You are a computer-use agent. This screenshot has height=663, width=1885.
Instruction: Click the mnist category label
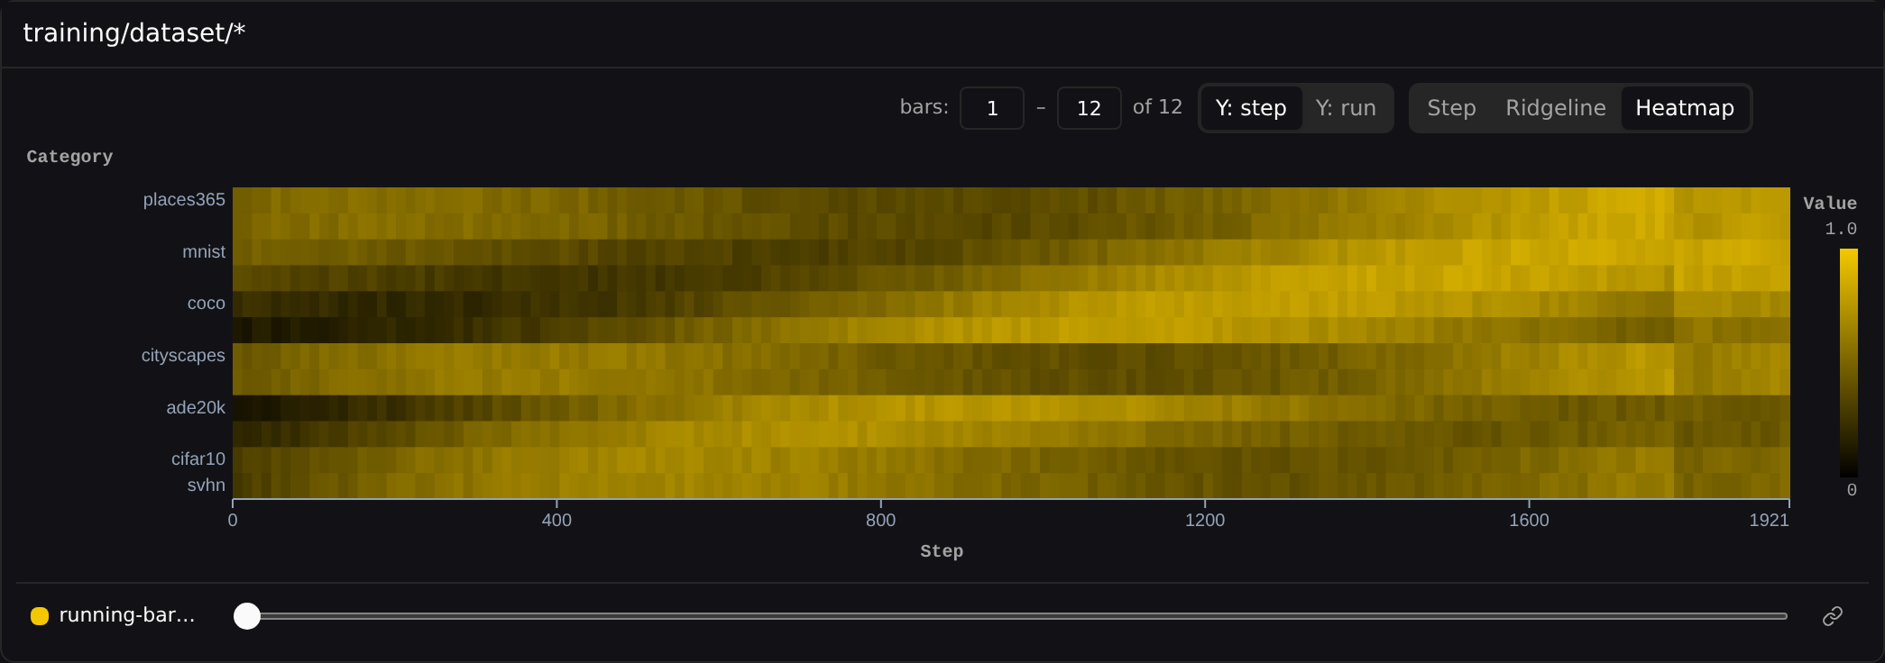point(204,252)
